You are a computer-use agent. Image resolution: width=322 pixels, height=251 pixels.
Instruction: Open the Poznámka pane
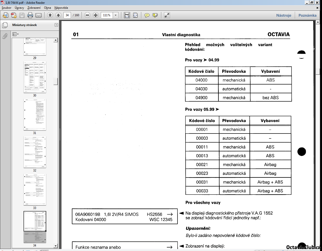[x=307, y=15]
